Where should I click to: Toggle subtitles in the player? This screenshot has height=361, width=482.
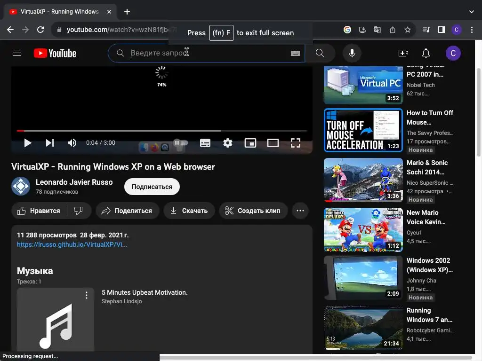205,143
